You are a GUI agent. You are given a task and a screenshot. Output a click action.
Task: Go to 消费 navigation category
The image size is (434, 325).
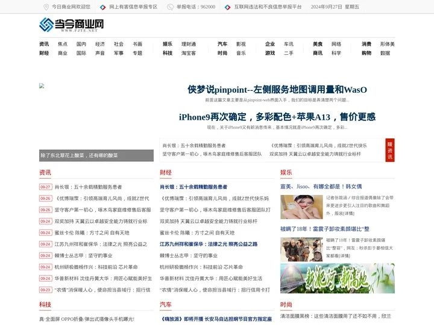pyautogui.click(x=366, y=44)
